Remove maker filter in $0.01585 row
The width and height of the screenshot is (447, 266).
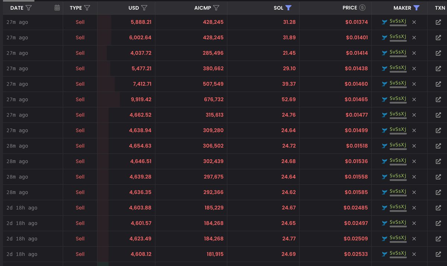point(414,192)
